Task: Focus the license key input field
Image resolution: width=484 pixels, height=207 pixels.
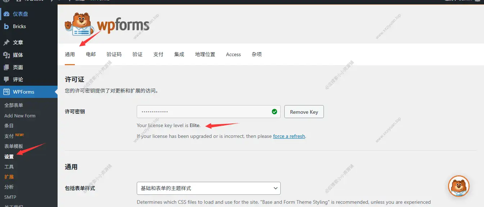Action: point(209,112)
